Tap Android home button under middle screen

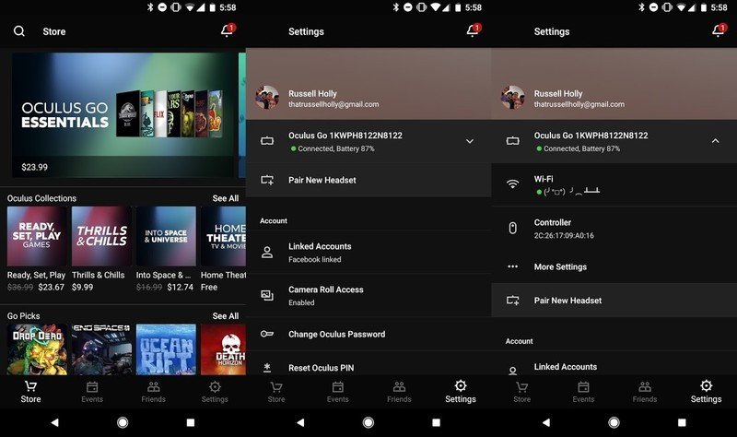coord(368,422)
